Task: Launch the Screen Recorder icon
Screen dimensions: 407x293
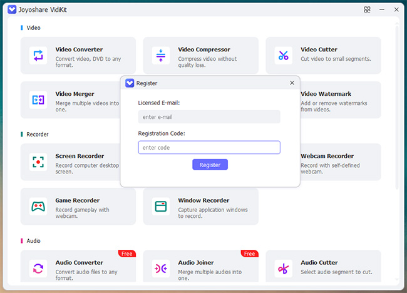Action: [x=38, y=162]
